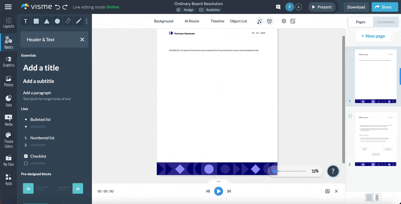The height and width of the screenshot is (204, 401).
Task: Click the Download button
Action: pos(356,7)
